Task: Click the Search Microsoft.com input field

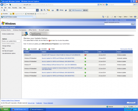Action: (118, 24)
